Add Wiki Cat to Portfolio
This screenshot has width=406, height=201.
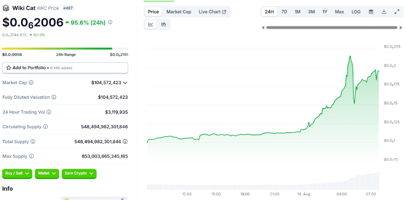tap(65, 68)
